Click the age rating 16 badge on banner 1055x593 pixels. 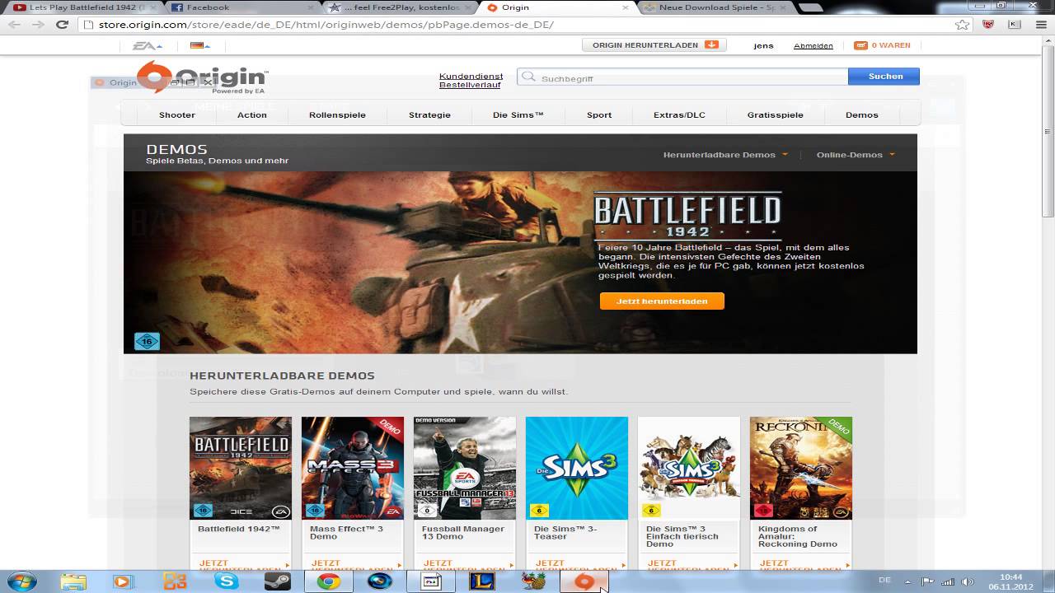click(147, 341)
